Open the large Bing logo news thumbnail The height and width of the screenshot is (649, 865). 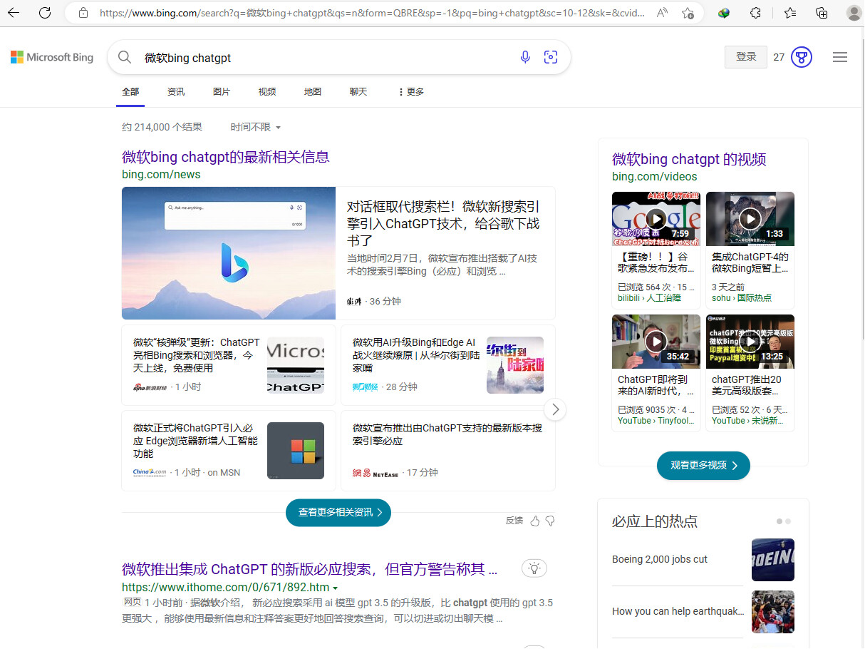tap(229, 253)
